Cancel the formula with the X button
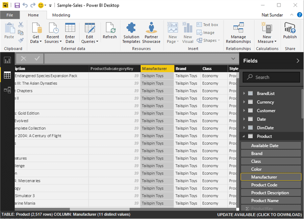Viewport: 304px width, 219px height. (x=24, y=58)
